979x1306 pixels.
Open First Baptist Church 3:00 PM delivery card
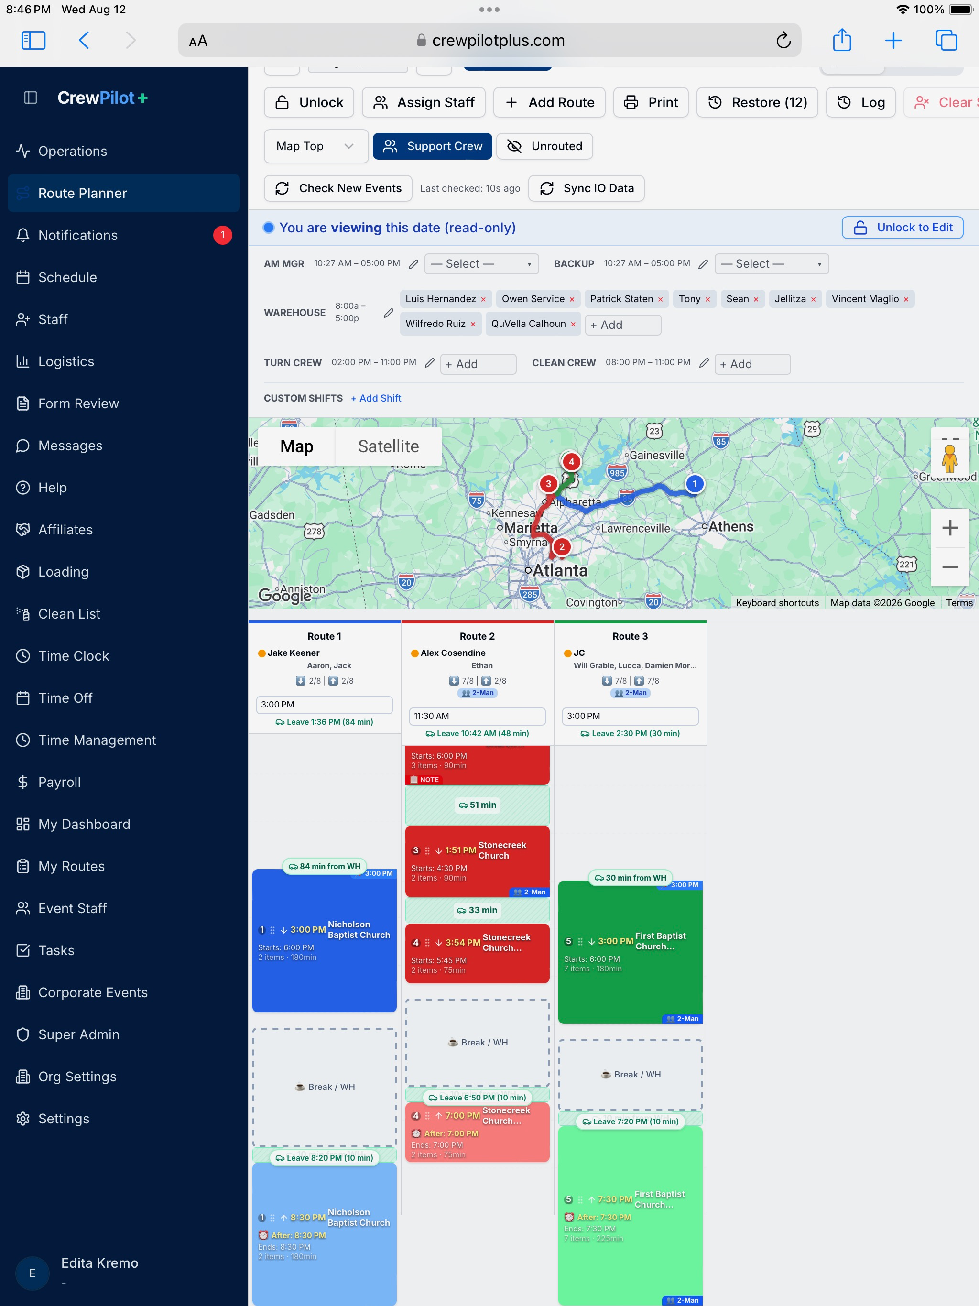click(x=630, y=952)
